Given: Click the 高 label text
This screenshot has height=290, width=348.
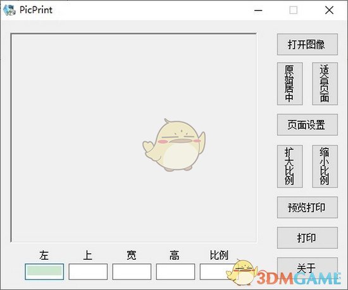Looking at the screenshot, I should tap(175, 255).
